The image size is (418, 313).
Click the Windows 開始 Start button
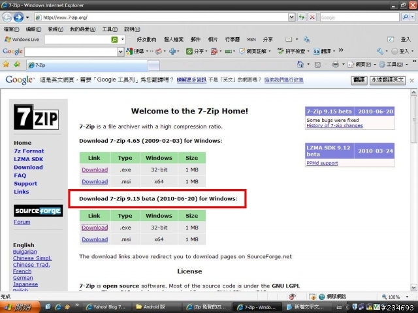tap(19, 307)
